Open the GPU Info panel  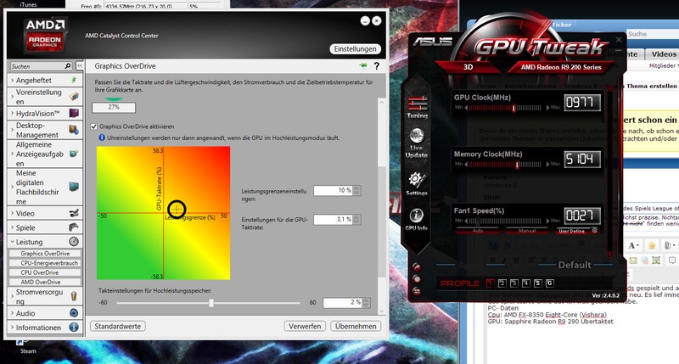coord(416,220)
